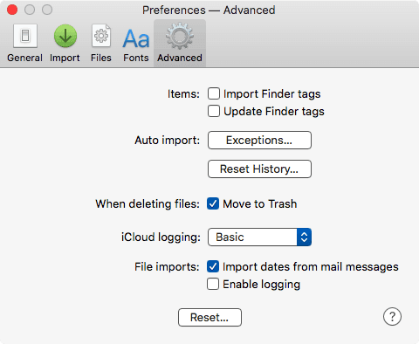Image resolution: width=419 pixels, height=344 pixels.
Task: Click the window title "Preferences — Advanced"
Action: pyautogui.click(x=209, y=10)
